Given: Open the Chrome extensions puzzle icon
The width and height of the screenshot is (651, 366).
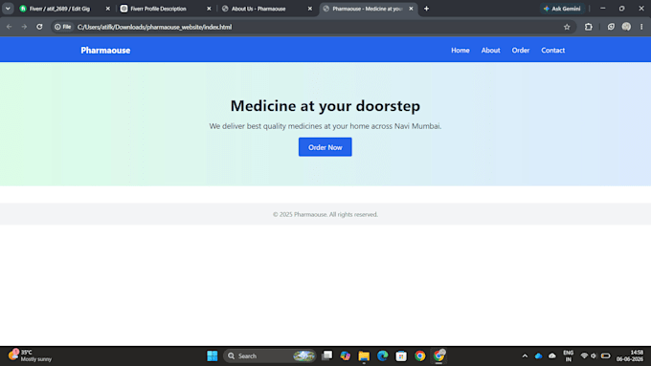Looking at the screenshot, I should click(x=589, y=27).
